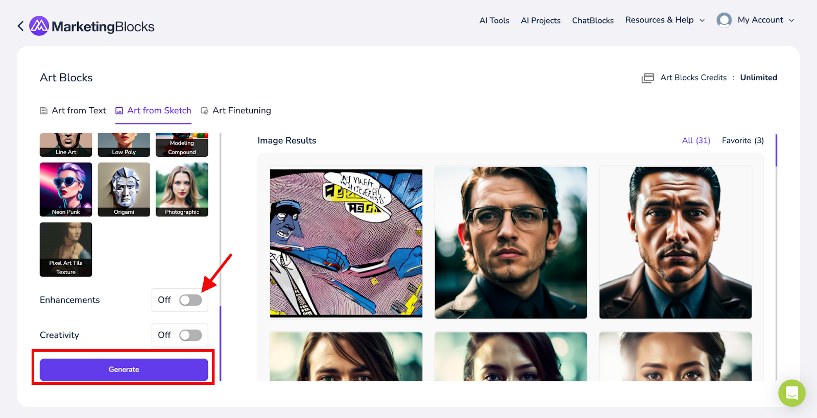Show Favorite (3) images
The width and height of the screenshot is (817, 418).
pyautogui.click(x=743, y=140)
